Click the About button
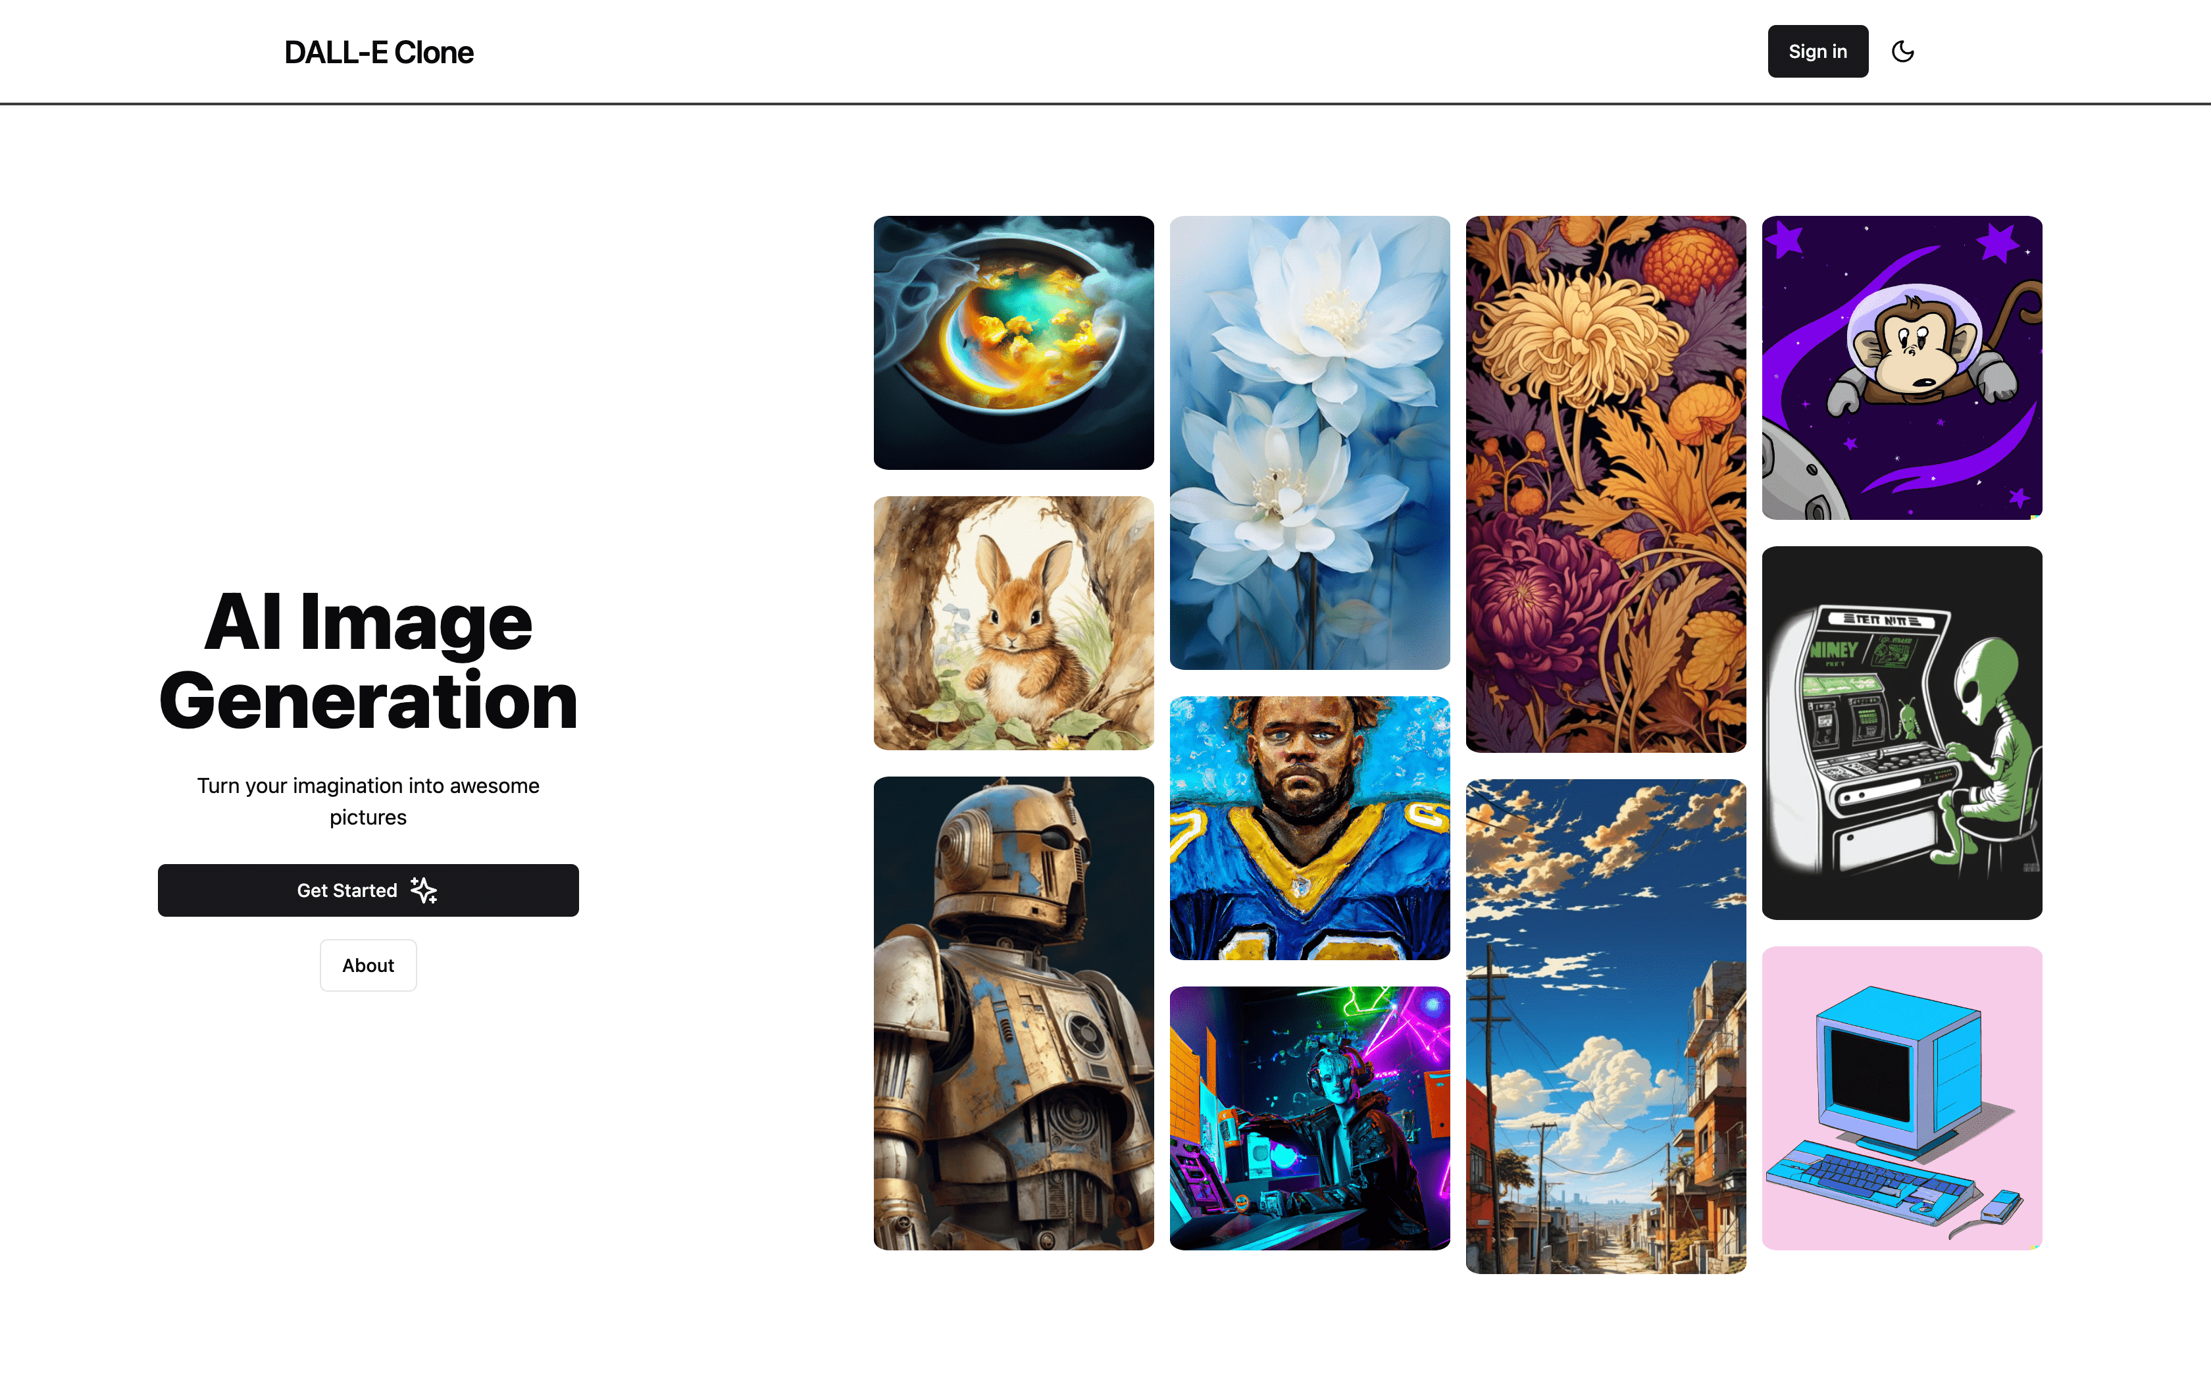This screenshot has height=1382, width=2211. pyautogui.click(x=368, y=963)
